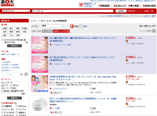Add マツカメショッピング item to お気に入り
The height and width of the screenshot is (116, 157).
(56, 92)
